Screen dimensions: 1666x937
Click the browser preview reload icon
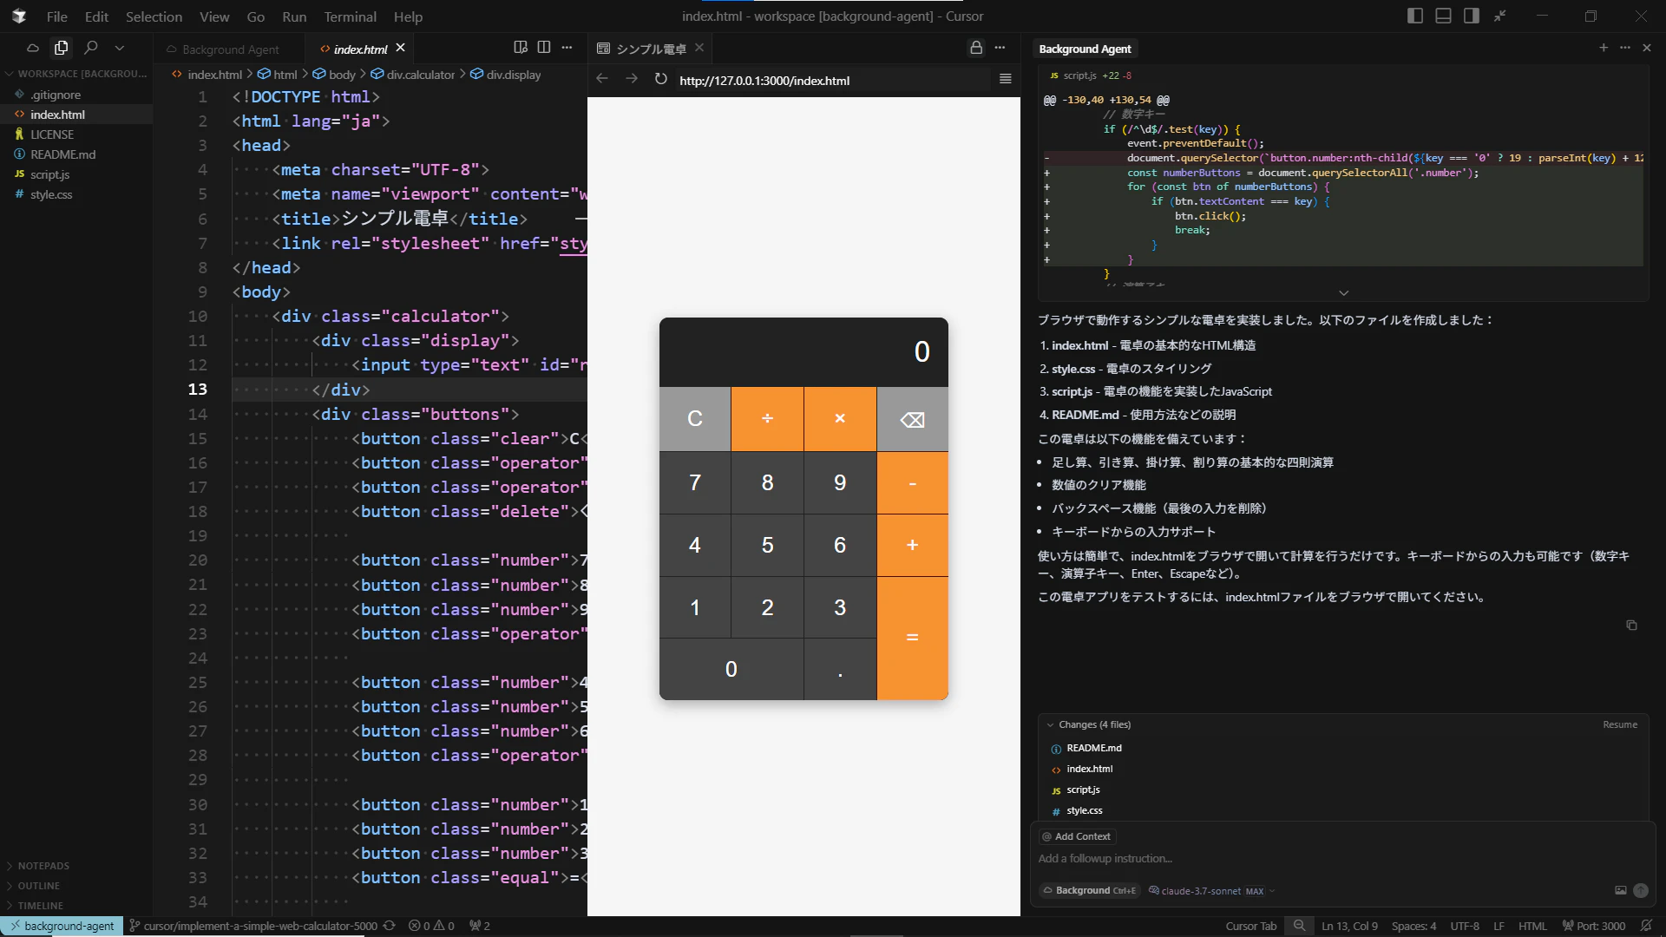pyautogui.click(x=660, y=80)
